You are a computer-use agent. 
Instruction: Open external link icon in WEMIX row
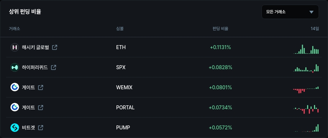[41, 87]
